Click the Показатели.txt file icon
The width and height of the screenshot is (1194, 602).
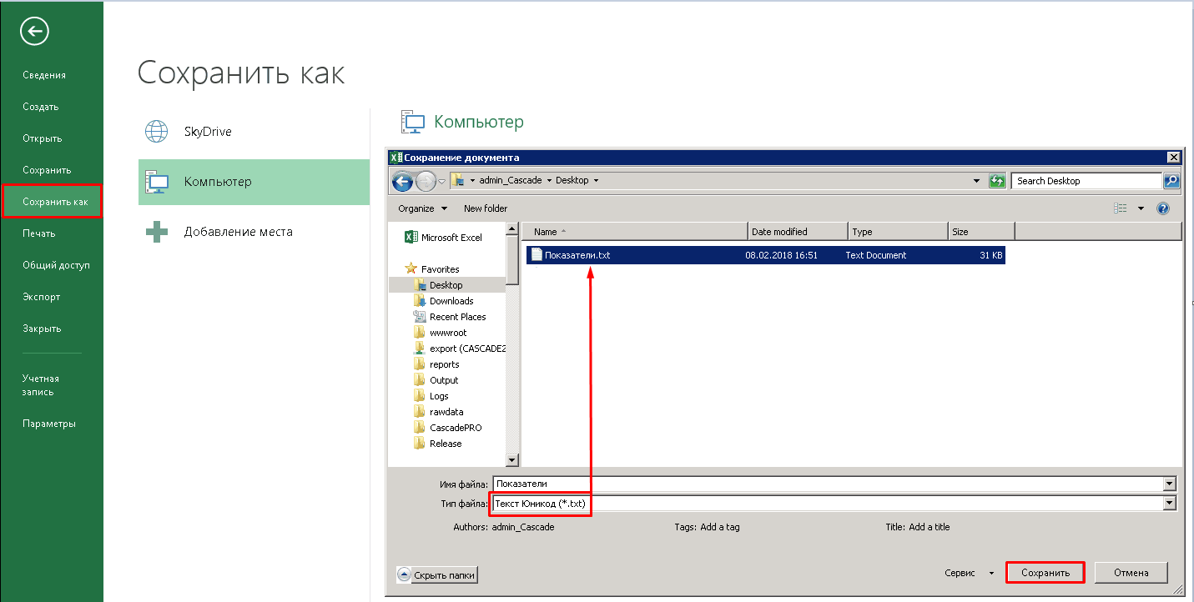coord(537,255)
